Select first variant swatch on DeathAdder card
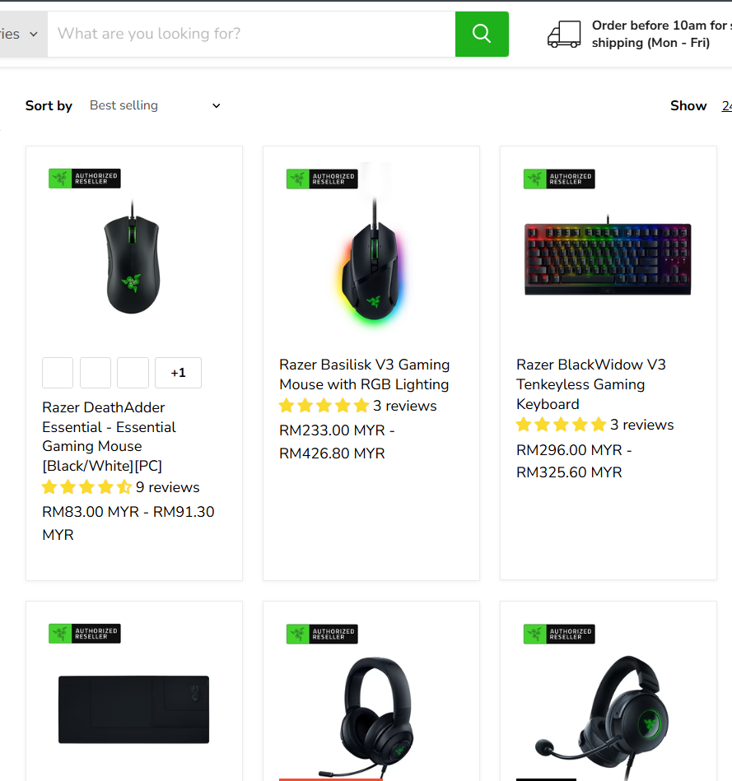This screenshot has width=732, height=781. point(58,373)
